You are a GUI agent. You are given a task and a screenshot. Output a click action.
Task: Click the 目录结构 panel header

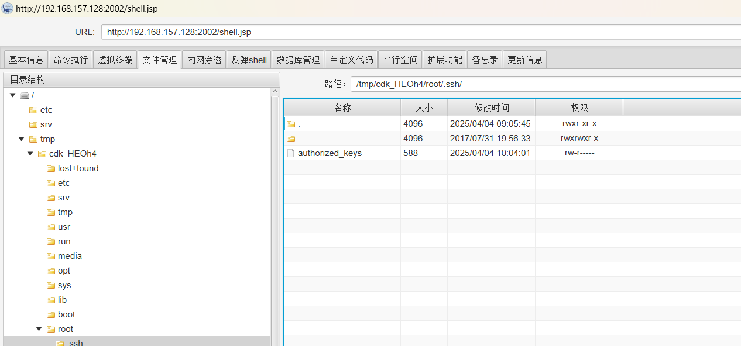tap(142, 79)
